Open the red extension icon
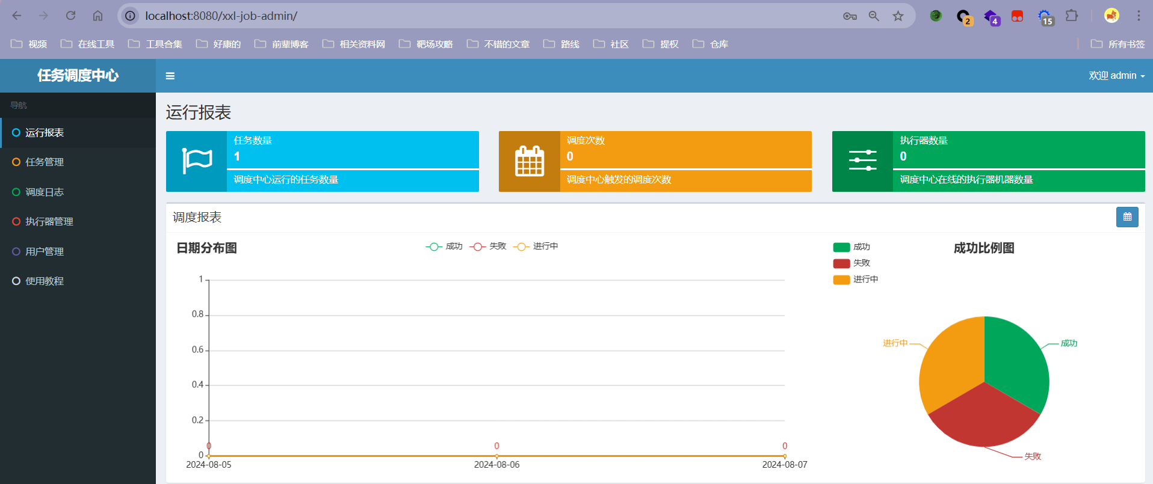1153x484 pixels. (1017, 16)
